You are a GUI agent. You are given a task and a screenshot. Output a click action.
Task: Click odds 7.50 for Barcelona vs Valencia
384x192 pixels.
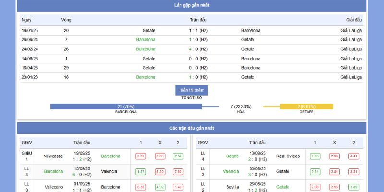[x=178, y=172]
